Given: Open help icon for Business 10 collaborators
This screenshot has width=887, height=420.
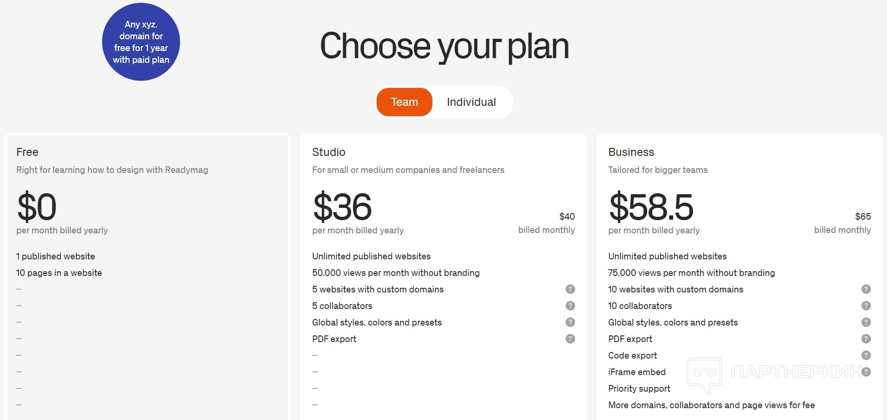Looking at the screenshot, I should (x=866, y=306).
